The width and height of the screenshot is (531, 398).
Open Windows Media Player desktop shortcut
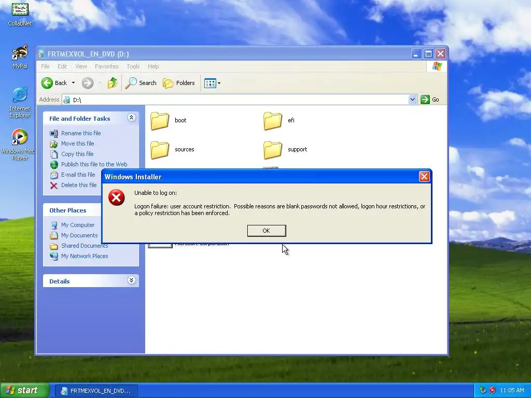coord(19,145)
